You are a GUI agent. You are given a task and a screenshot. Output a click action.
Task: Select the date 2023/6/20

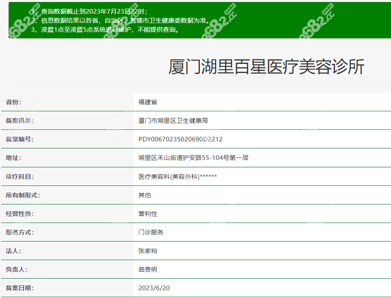[154, 288]
